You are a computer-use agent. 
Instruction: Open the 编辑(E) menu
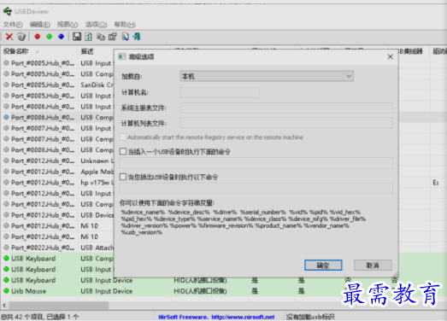coord(40,25)
